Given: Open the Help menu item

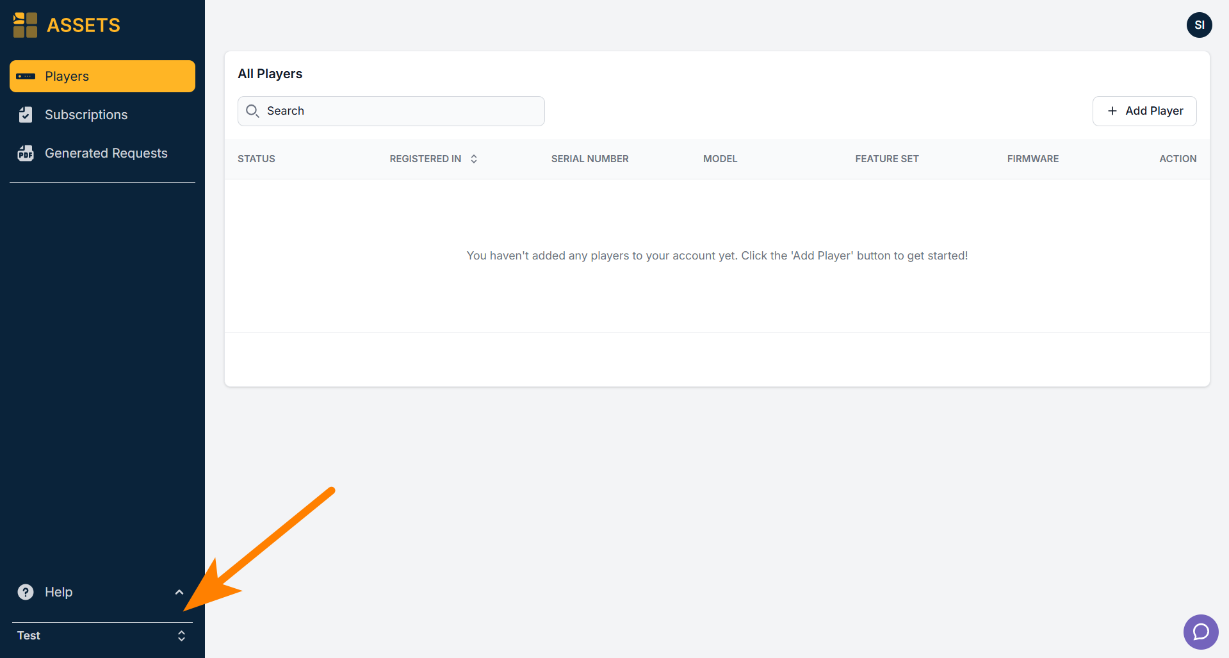Looking at the screenshot, I should 102,592.
